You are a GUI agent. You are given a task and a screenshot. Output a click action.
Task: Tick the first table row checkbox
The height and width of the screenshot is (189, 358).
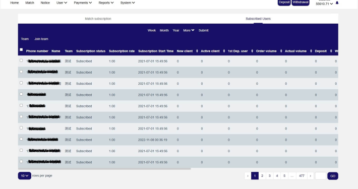coord(21,60)
